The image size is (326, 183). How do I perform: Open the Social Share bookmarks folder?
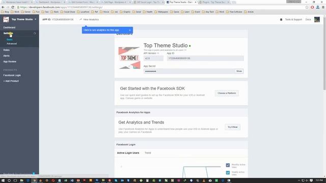coord(68,12)
